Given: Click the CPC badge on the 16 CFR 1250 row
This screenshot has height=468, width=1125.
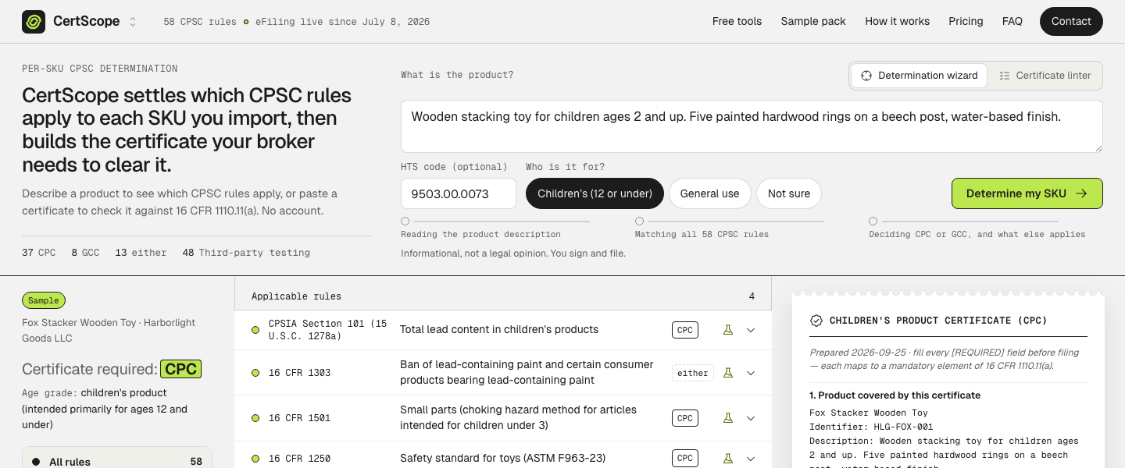Looking at the screenshot, I should click(685, 459).
